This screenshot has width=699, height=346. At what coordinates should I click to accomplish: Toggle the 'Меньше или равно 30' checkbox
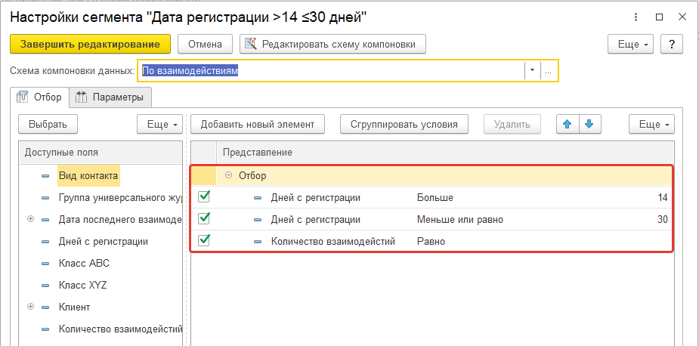203,219
